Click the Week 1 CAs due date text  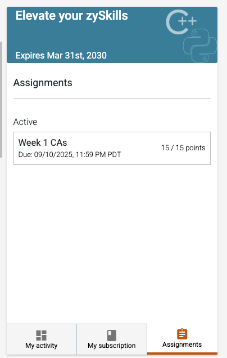[70, 155]
